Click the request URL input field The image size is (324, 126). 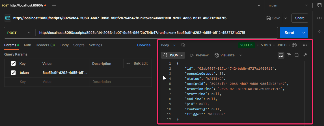[x=155, y=33]
